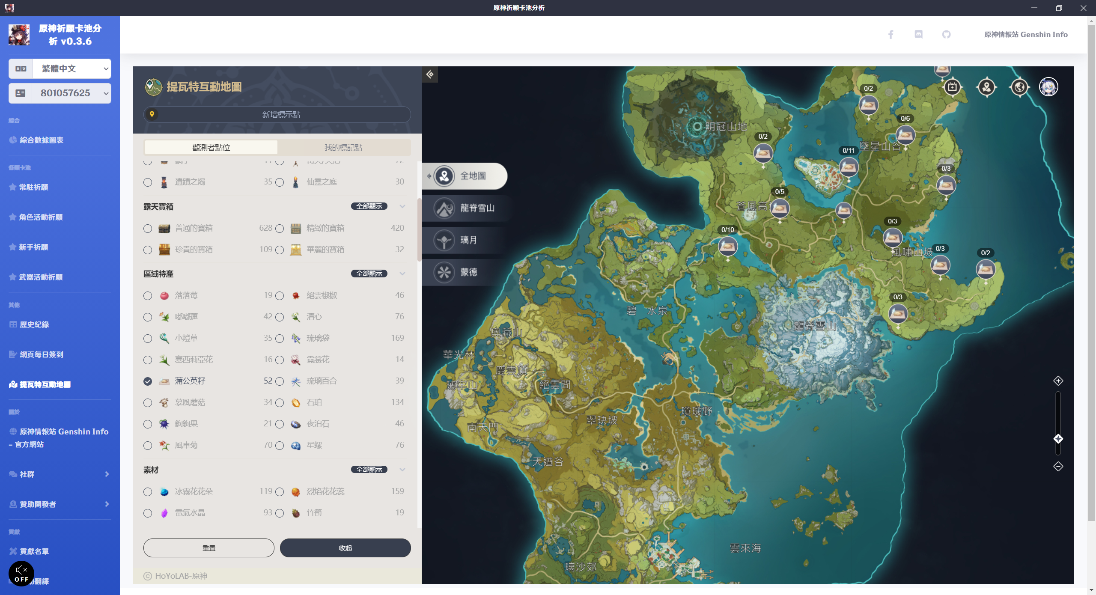
Task: Enable the 冰霧花花朵 checkbox
Action: point(148,491)
